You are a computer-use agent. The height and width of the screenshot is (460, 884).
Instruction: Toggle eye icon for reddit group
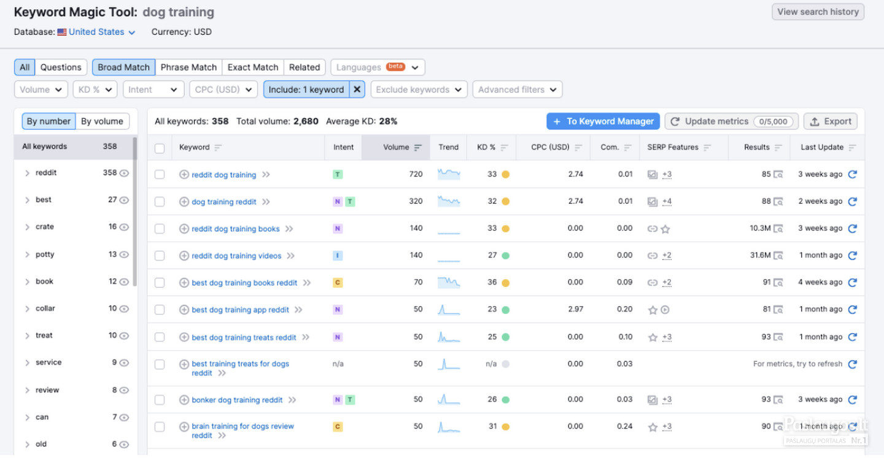tap(124, 174)
